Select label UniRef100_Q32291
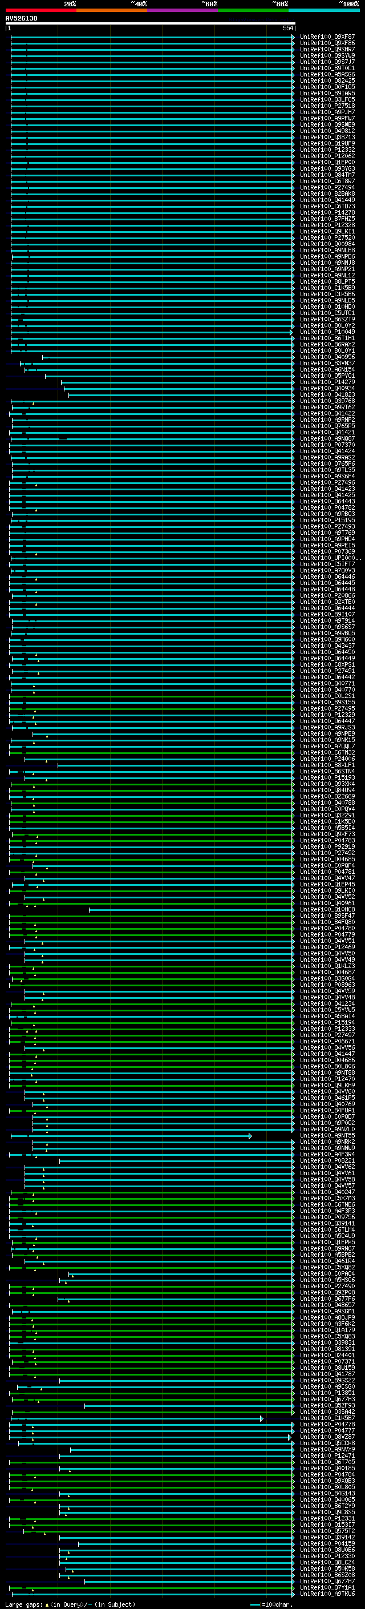 coord(327,815)
